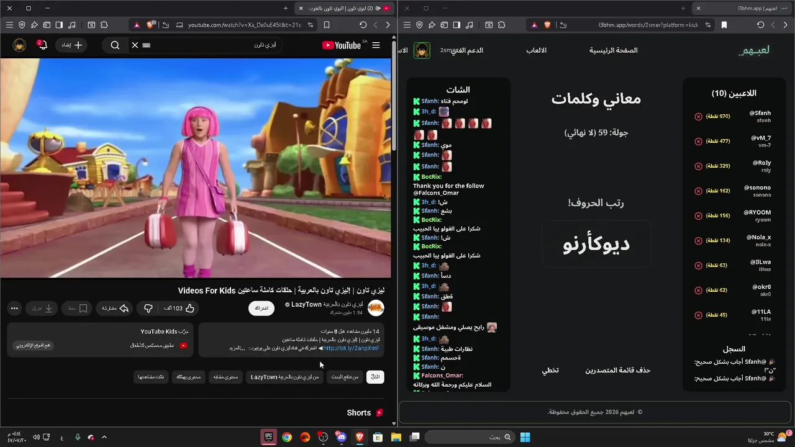The height and width of the screenshot is (447, 795).
Task: Reload the l3bhm.app page
Action: coord(761,25)
